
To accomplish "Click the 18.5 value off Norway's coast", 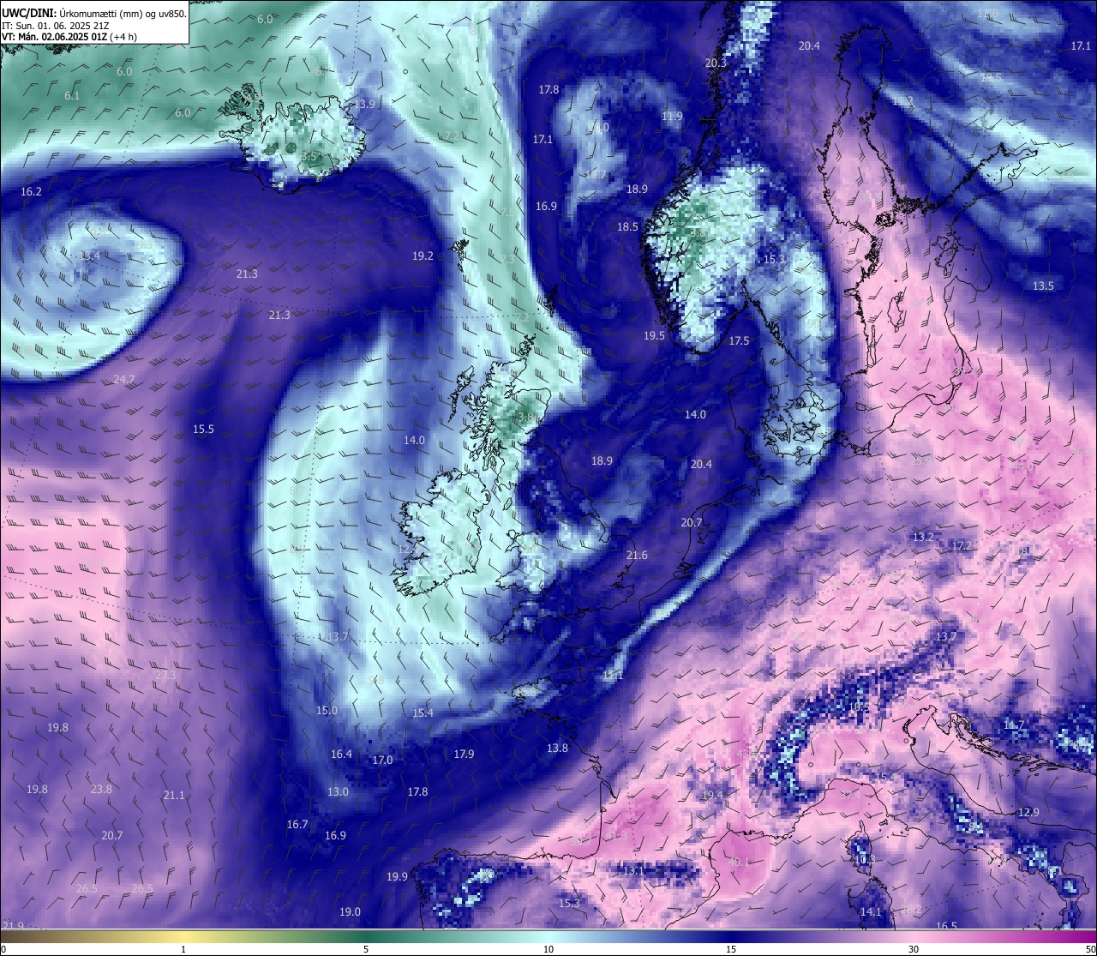I will point(628,226).
